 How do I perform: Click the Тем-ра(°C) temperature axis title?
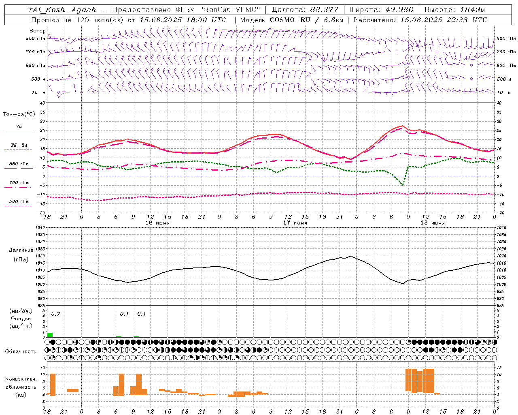coord(19,115)
